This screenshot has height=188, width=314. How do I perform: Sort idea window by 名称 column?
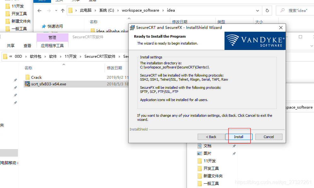click(x=94, y=22)
